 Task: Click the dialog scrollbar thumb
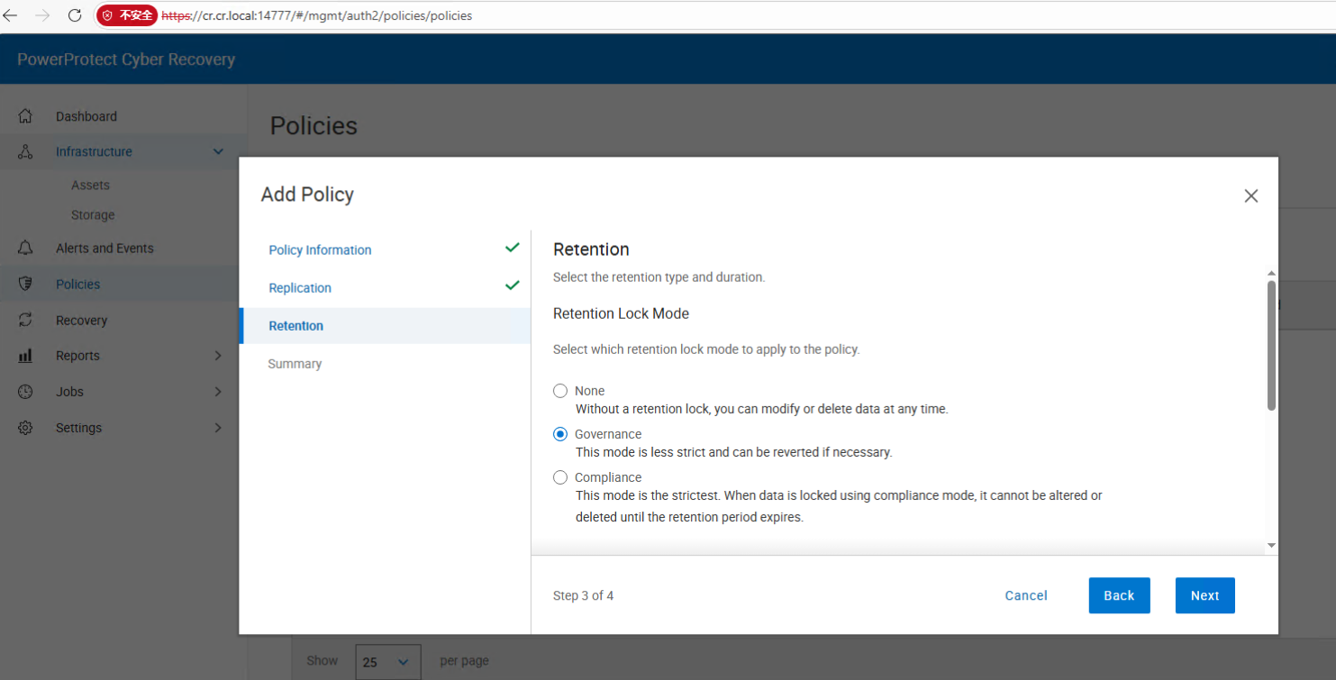(1271, 345)
